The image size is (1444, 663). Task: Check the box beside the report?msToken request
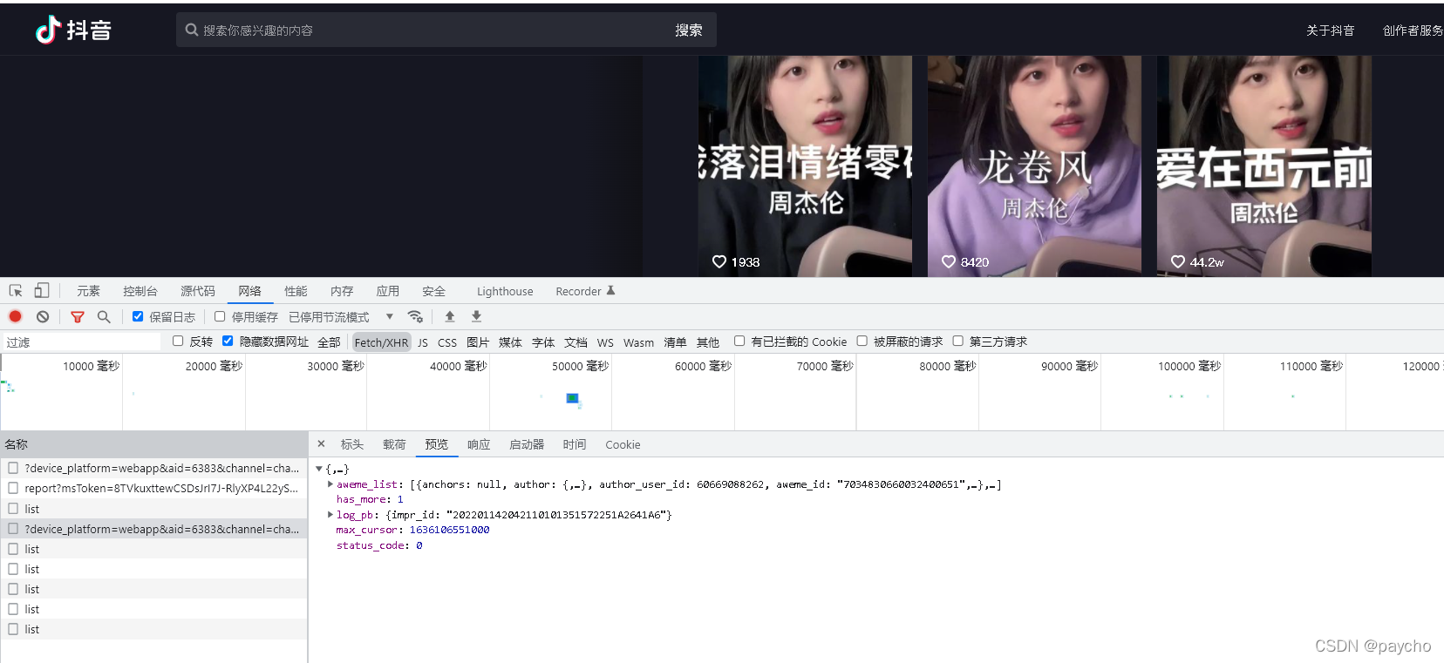tap(13, 488)
